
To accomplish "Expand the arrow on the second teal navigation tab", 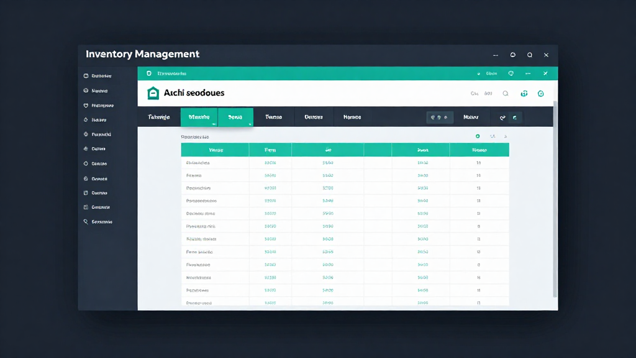I will tap(250, 124).
